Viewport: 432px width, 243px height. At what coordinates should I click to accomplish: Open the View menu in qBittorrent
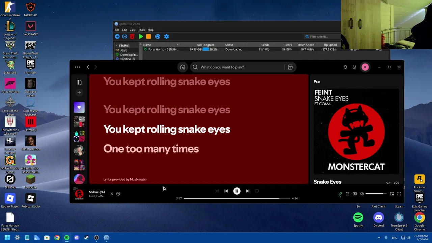133,30
